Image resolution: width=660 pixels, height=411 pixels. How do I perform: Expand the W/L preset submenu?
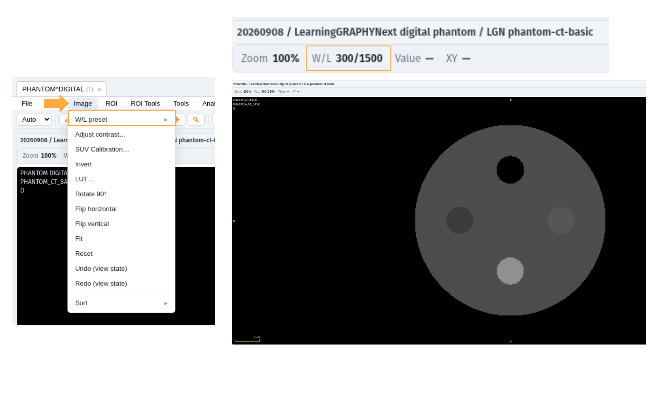pos(122,120)
